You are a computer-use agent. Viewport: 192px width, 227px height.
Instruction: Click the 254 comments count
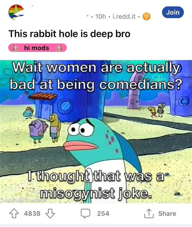(x=103, y=213)
